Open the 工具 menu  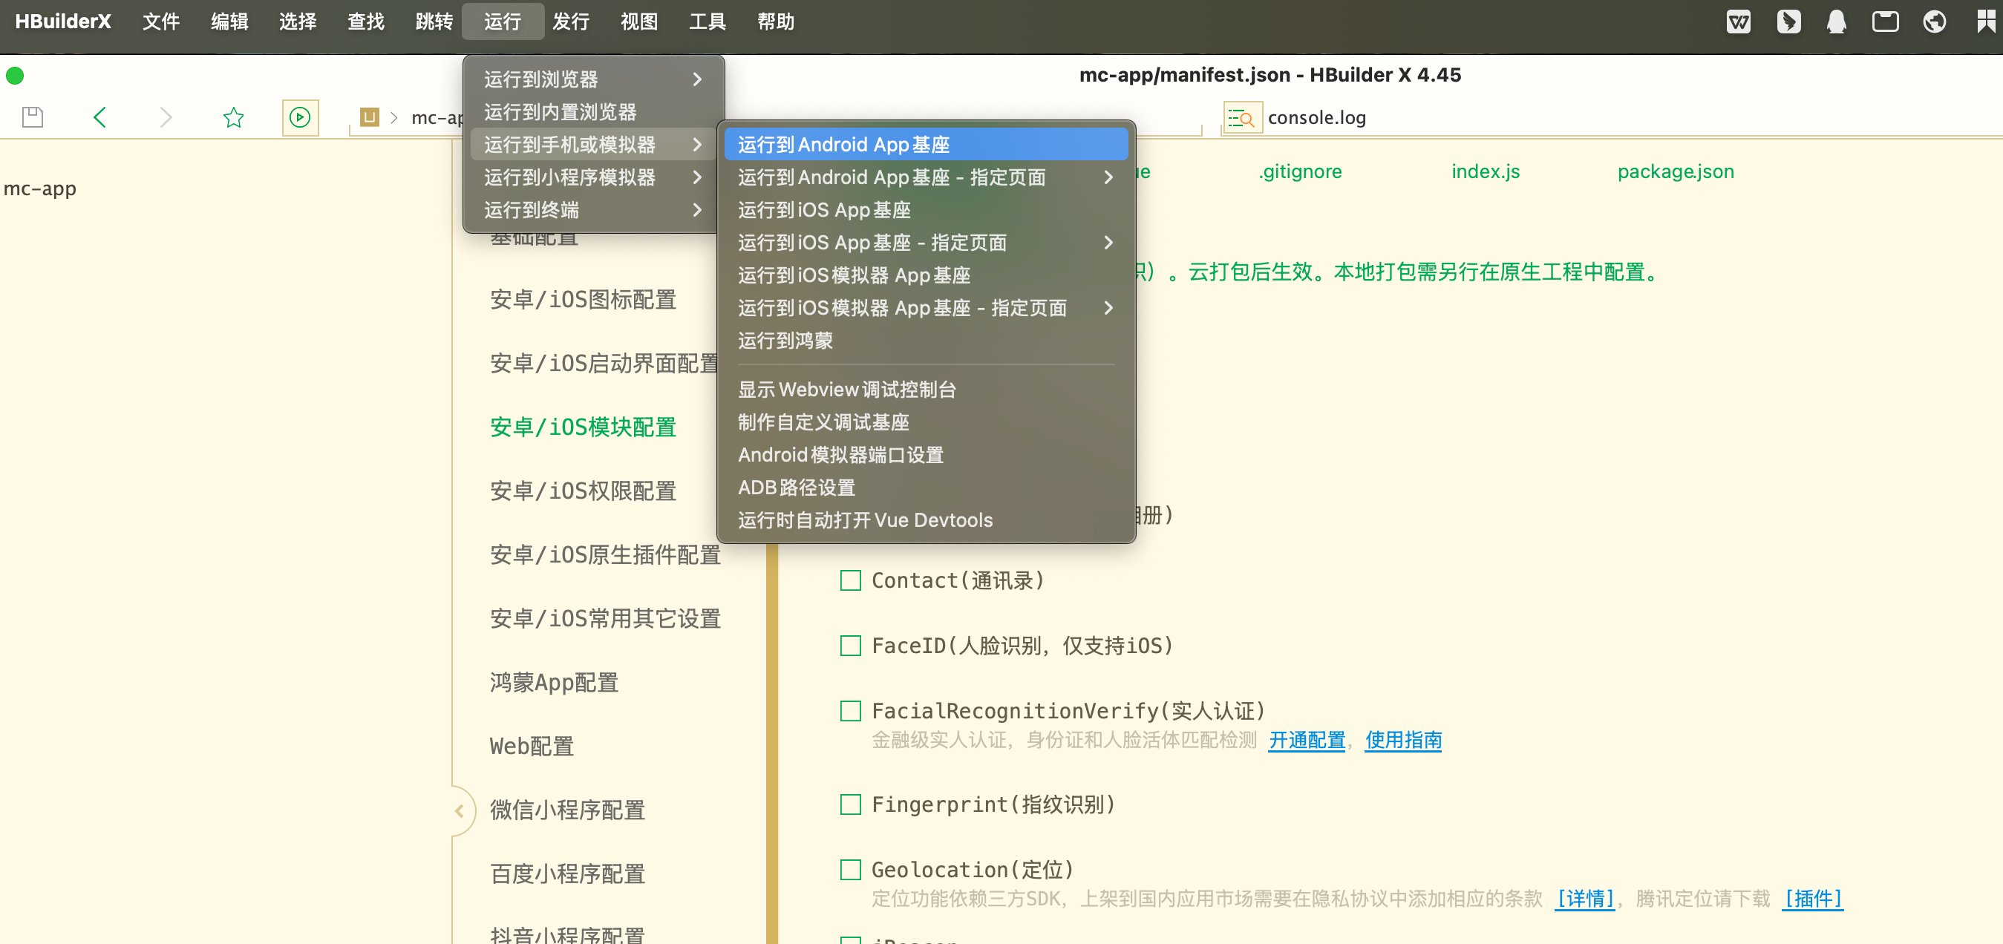click(x=708, y=22)
